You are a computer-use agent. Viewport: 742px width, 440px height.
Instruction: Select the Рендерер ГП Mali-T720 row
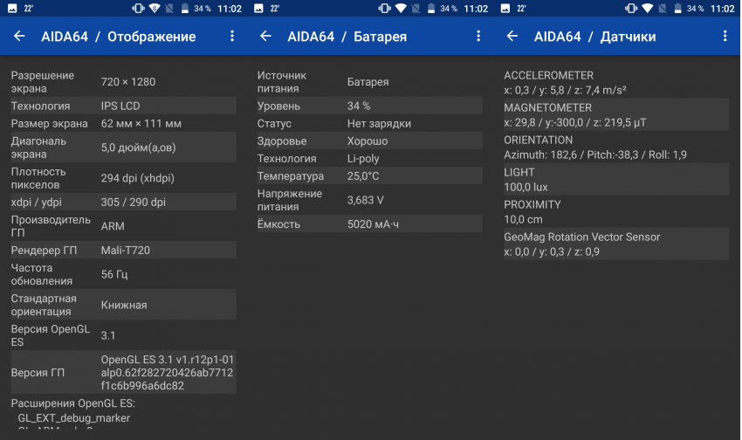pos(123,250)
